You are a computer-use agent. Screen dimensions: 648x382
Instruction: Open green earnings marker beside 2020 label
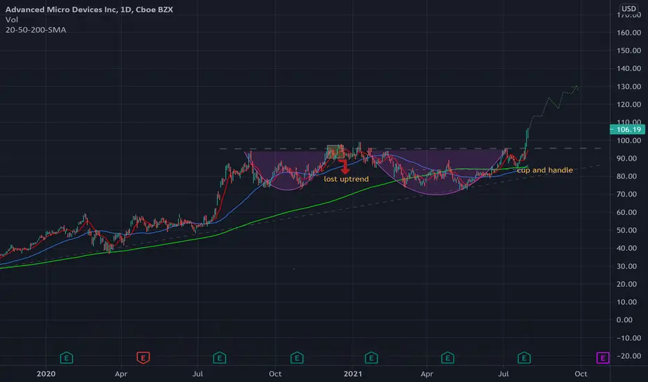66,358
